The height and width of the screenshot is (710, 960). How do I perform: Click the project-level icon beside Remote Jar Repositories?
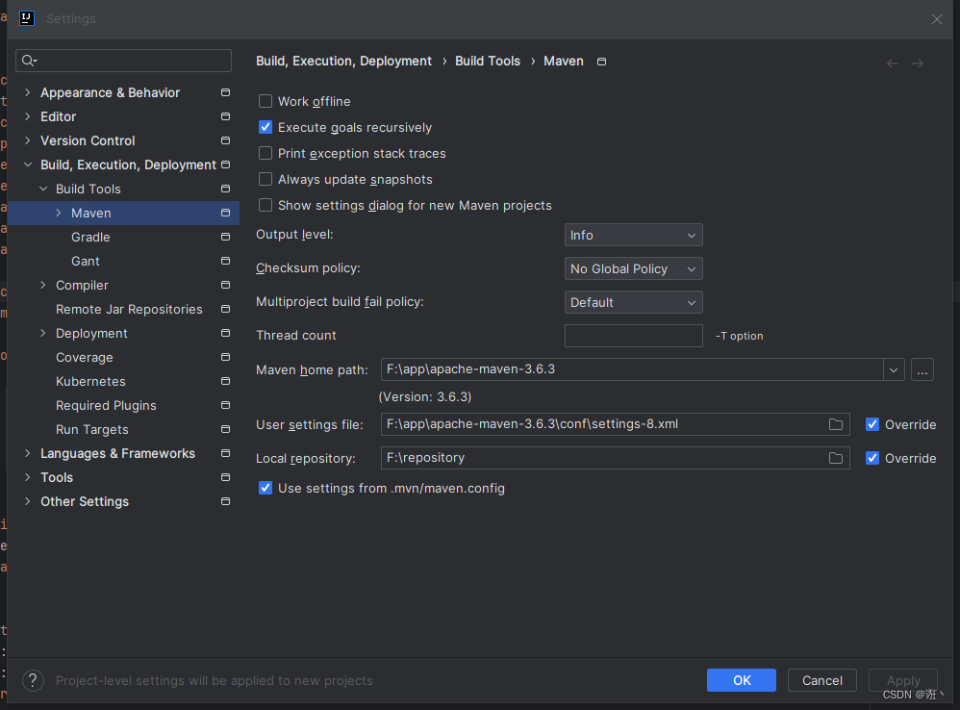225,309
